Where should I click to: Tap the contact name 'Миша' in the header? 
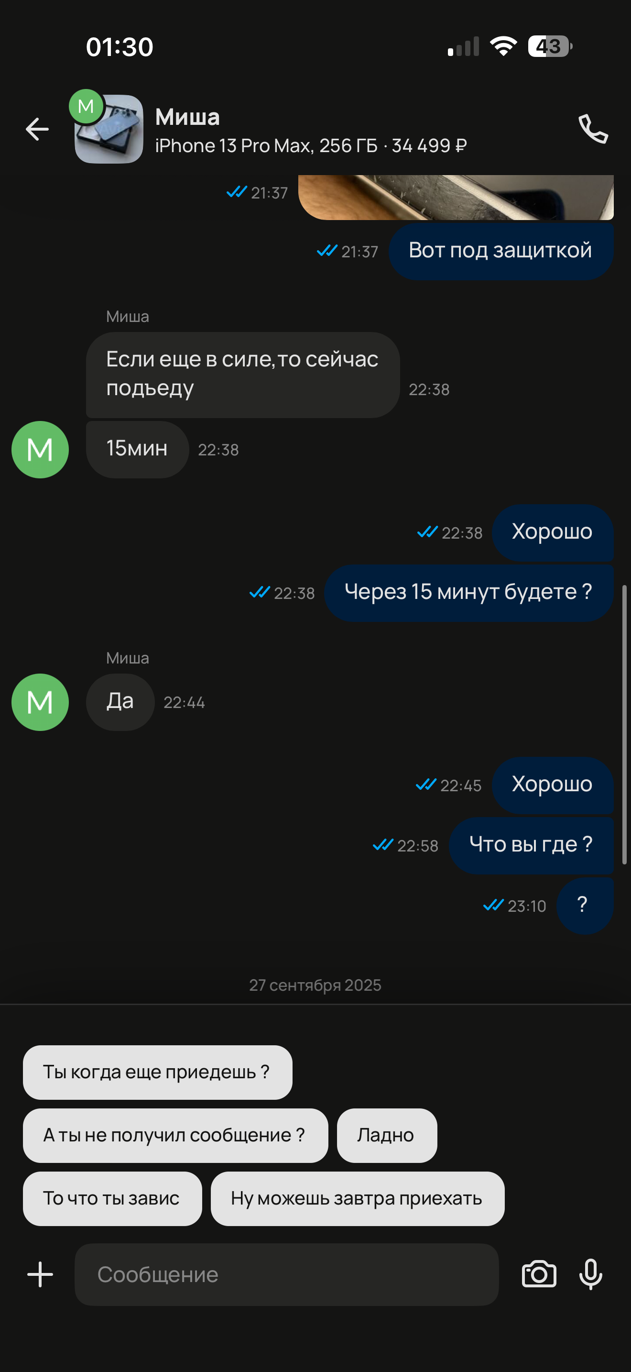187,117
